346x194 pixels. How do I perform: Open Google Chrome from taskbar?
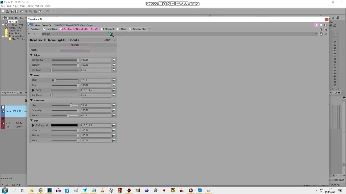41,190
